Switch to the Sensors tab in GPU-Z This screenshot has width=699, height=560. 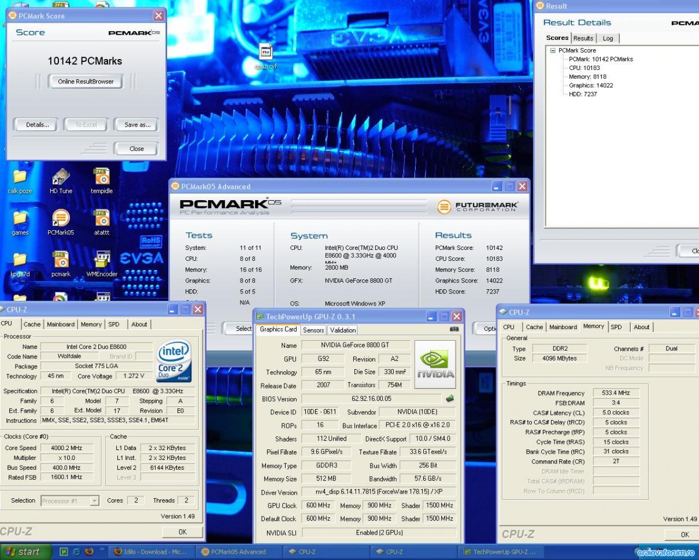pos(313,330)
